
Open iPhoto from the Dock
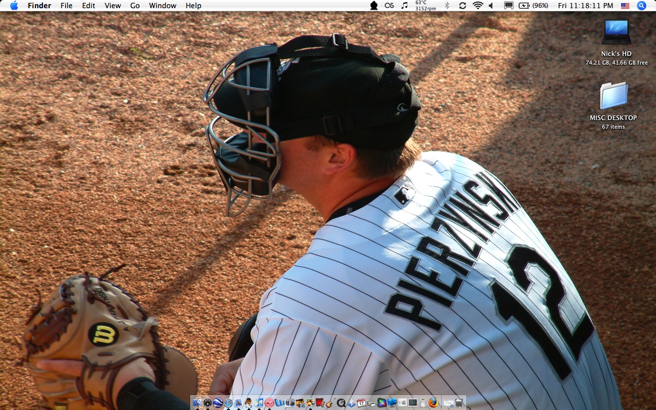tap(300, 403)
